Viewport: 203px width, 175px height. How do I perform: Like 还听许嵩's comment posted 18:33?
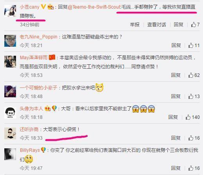click(194, 138)
